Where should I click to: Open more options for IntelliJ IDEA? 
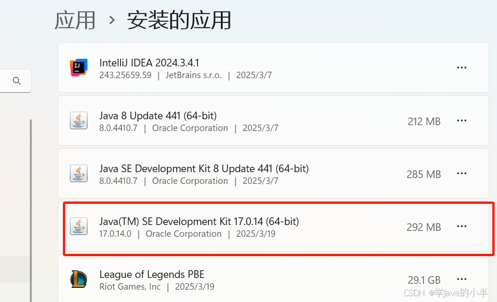(462, 68)
